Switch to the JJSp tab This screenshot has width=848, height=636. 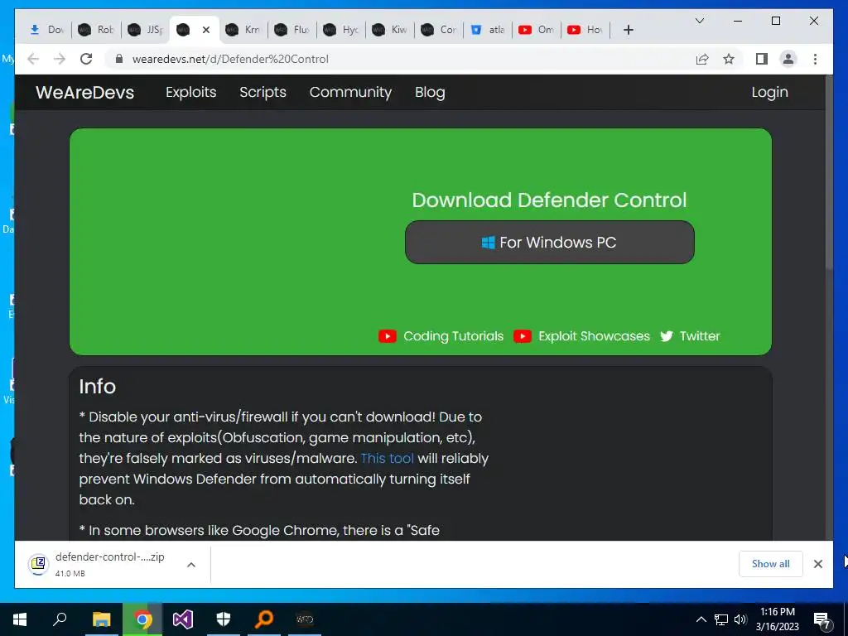tap(146, 30)
